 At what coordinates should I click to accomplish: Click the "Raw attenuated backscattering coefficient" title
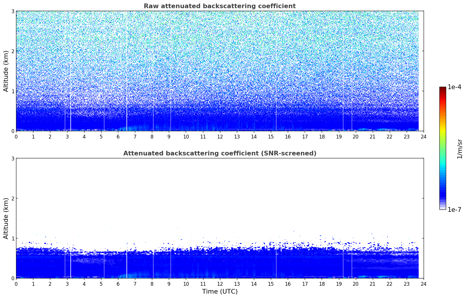click(219, 6)
